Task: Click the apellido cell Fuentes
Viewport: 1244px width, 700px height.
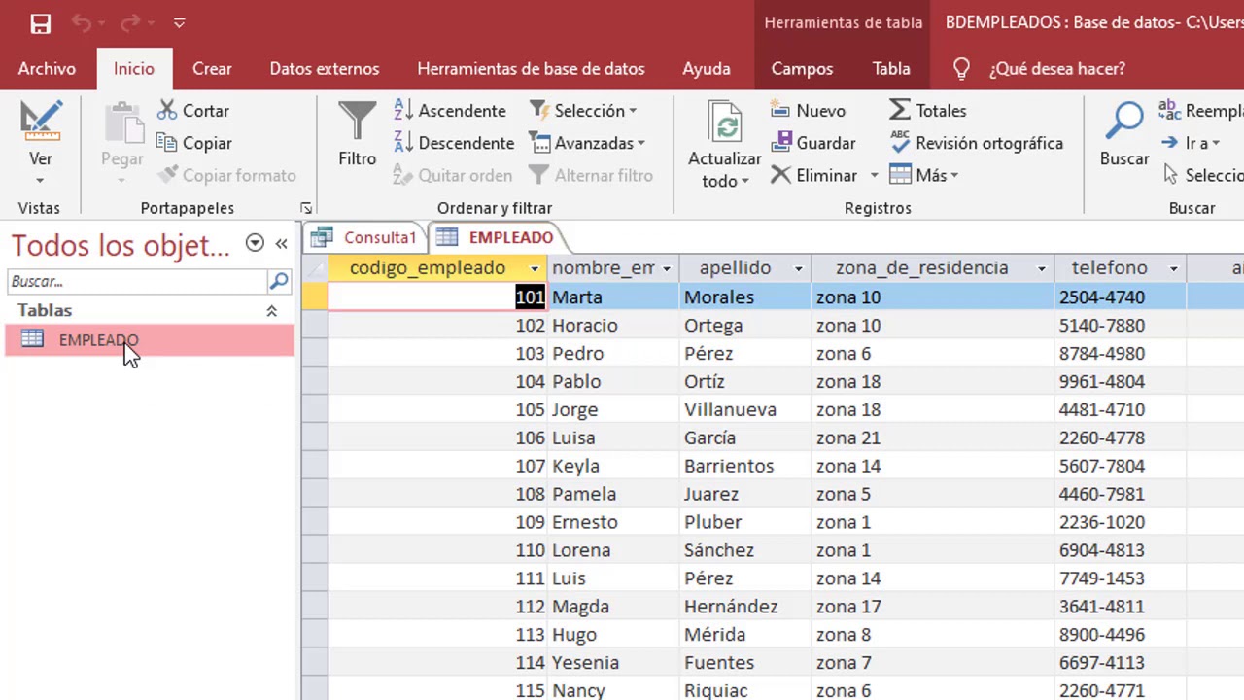Action: [x=744, y=663]
